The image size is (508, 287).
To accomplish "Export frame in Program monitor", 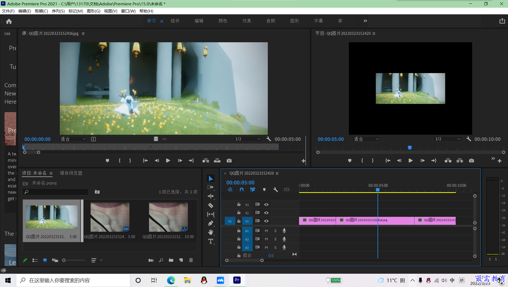I will pos(471,161).
